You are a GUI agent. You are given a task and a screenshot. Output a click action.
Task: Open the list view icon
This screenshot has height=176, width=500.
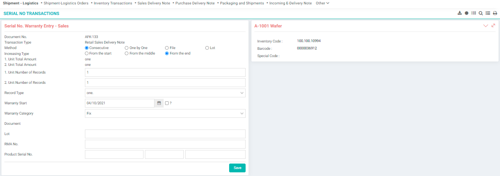[488, 13]
